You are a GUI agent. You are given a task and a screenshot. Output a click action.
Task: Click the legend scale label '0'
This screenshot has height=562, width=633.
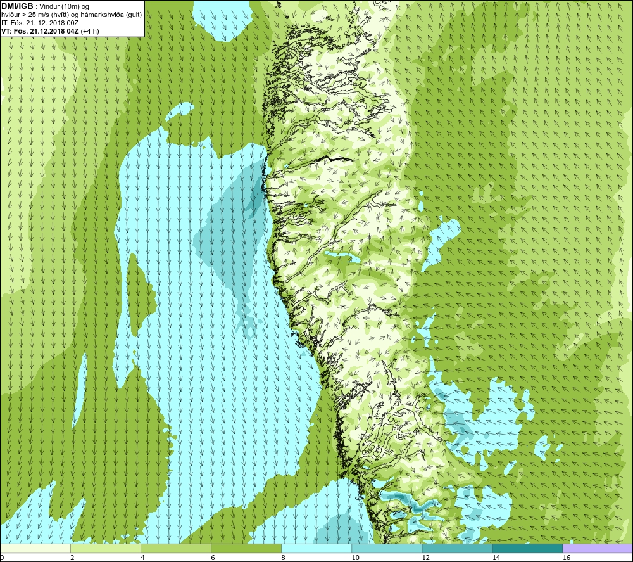click(2, 558)
